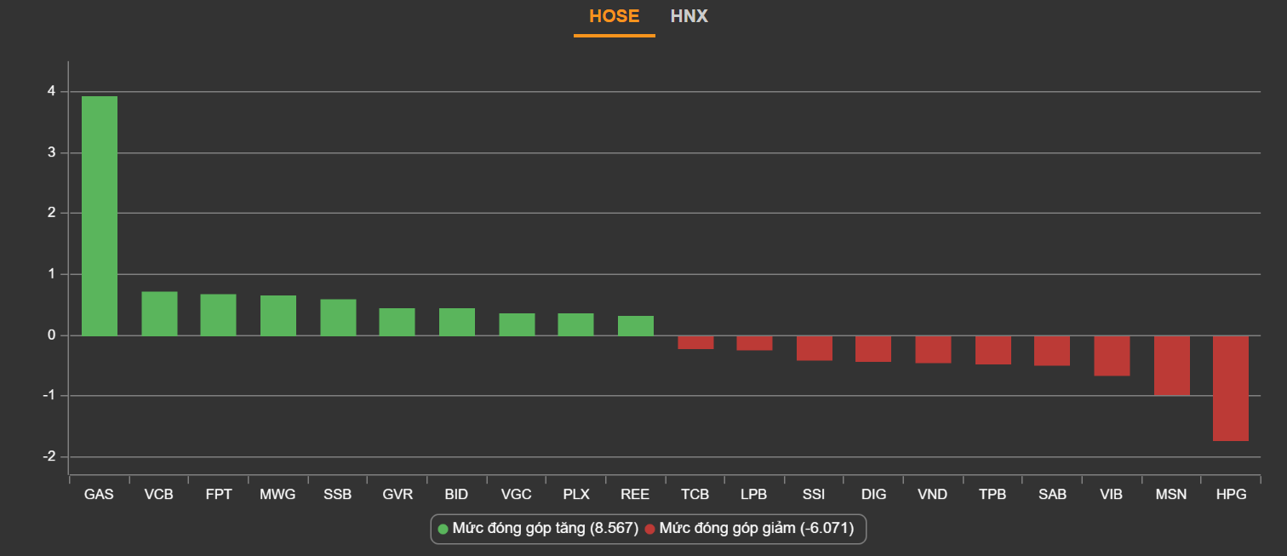Viewport: 1287px width, 556px height.
Task: Select the HOSE tab
Action: 614,16
